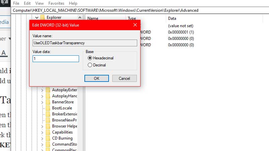Click the Capabilities folder icon

48,132
